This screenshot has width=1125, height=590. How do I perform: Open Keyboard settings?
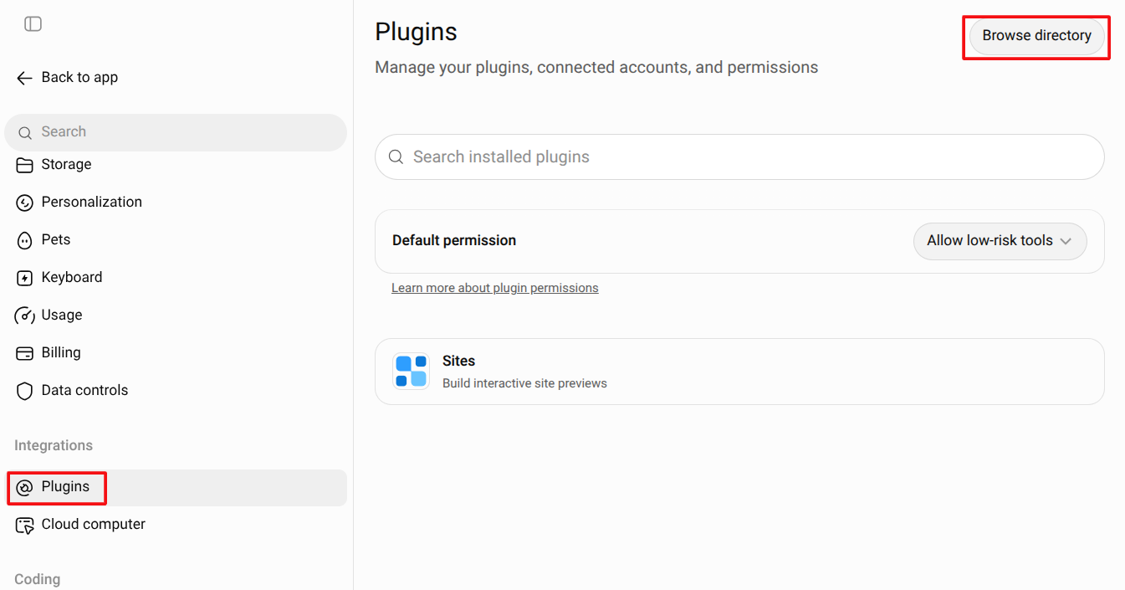176,278
